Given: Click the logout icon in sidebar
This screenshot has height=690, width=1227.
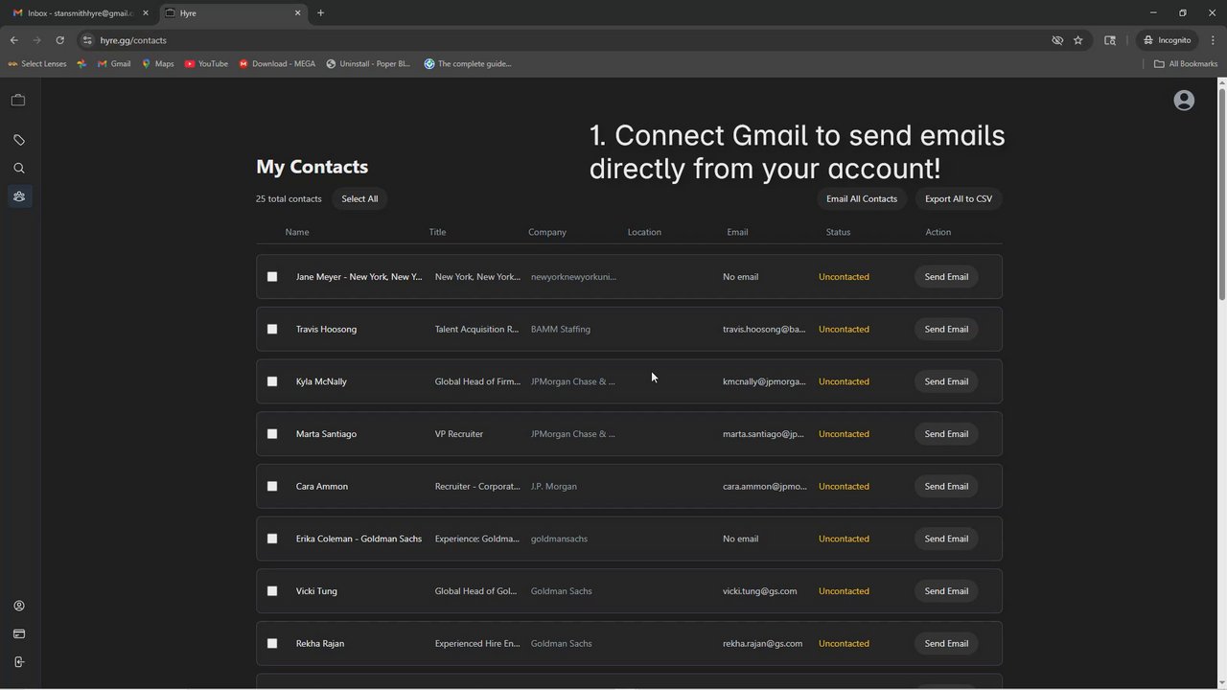Looking at the screenshot, I should point(18,662).
